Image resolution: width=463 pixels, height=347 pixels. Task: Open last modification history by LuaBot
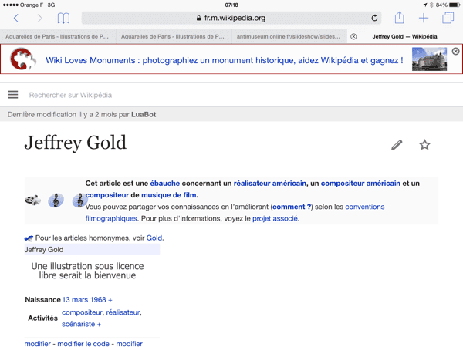(x=82, y=114)
